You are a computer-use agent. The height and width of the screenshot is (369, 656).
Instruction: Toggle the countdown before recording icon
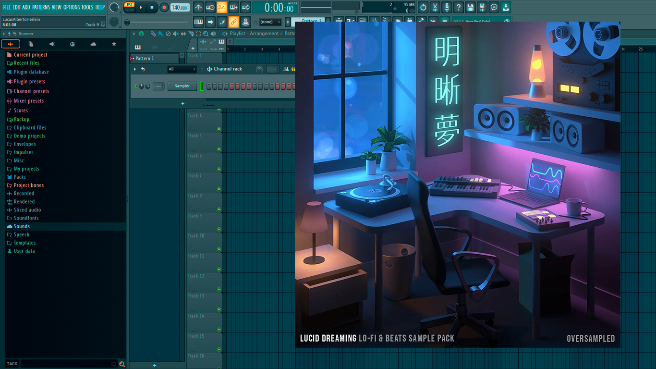click(210, 7)
